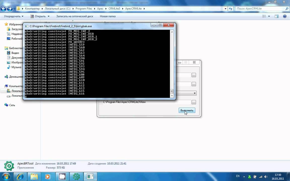The image size is (290, 181).
Task: Click the CRMLite3 breadcrumb segment
Action: 114,9
